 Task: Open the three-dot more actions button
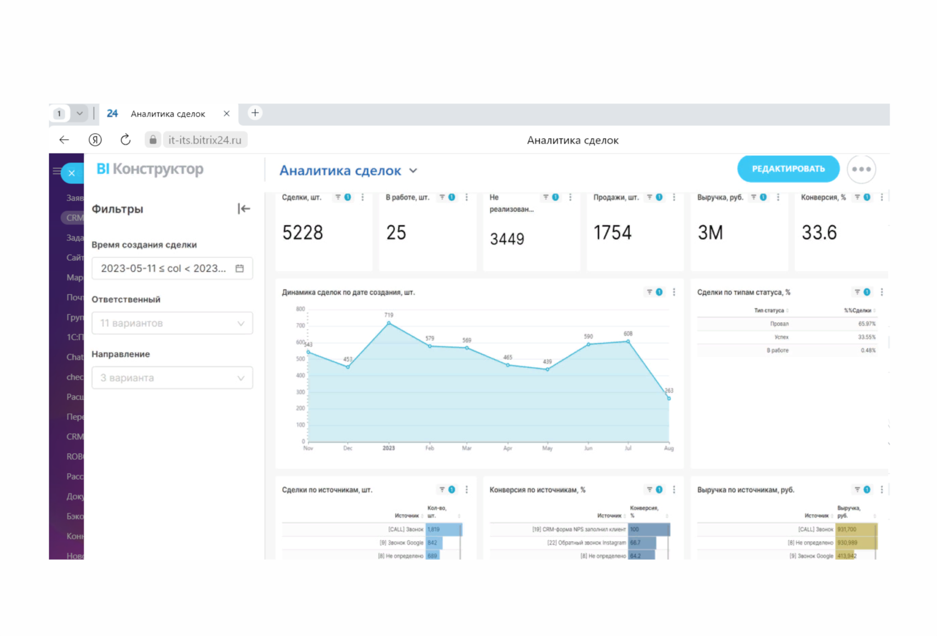point(861,169)
